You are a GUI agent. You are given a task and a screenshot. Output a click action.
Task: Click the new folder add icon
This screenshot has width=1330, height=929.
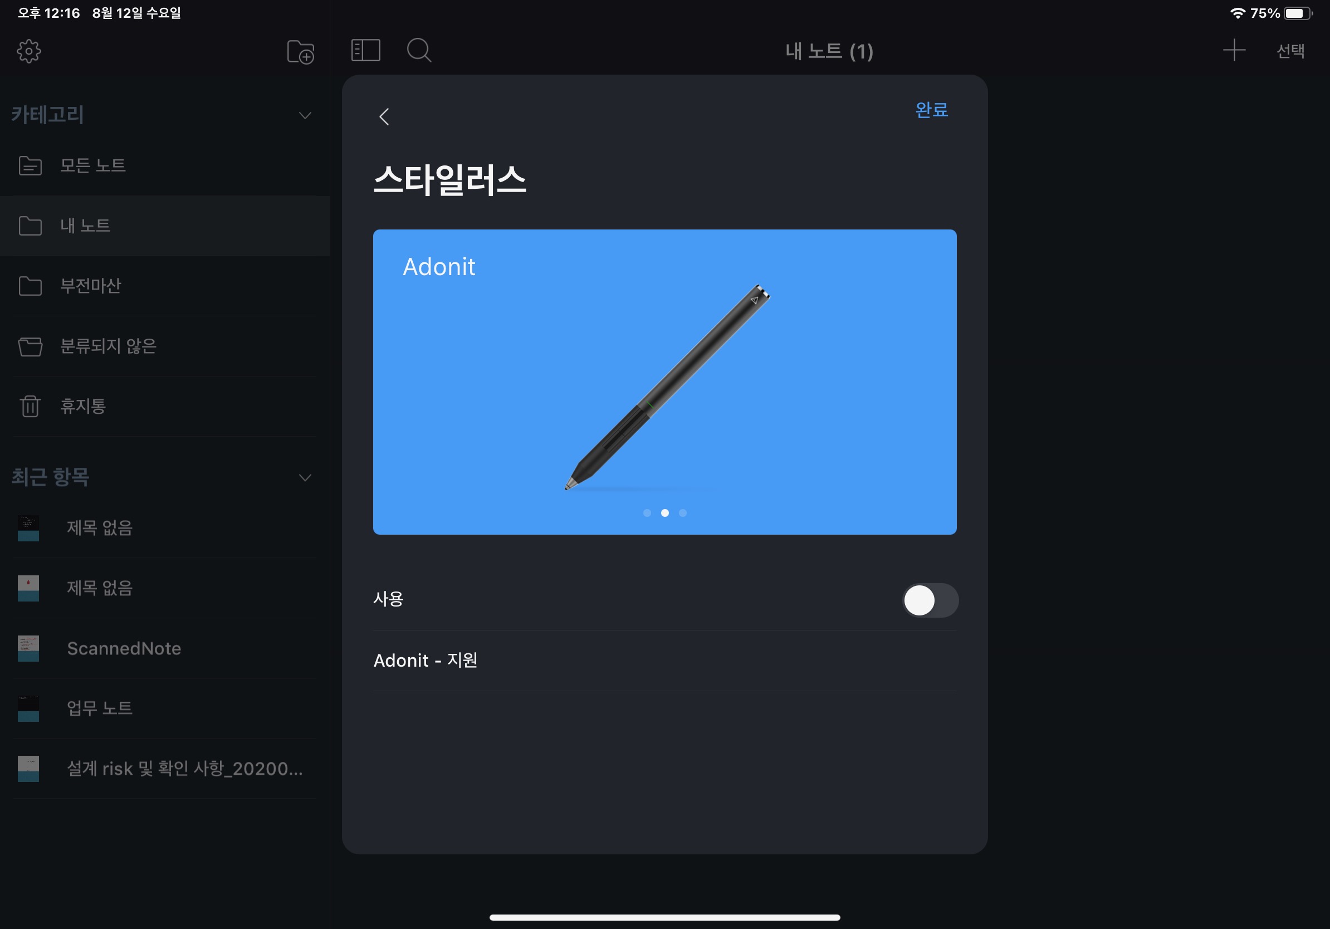pyautogui.click(x=301, y=52)
